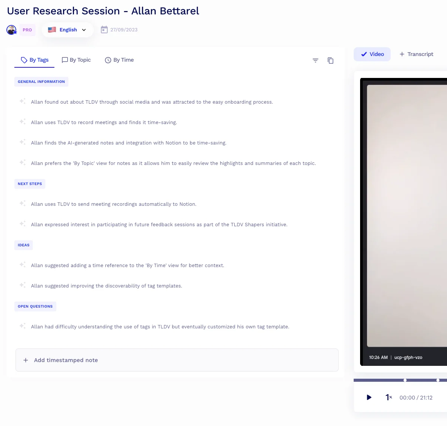Click the calendar icon beside the date
Image resolution: width=447 pixels, height=426 pixels.
point(104,30)
